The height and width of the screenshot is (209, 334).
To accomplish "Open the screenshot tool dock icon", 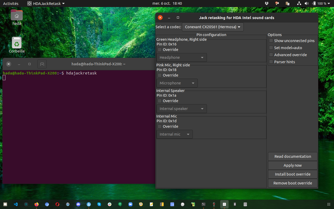I will (172, 204).
